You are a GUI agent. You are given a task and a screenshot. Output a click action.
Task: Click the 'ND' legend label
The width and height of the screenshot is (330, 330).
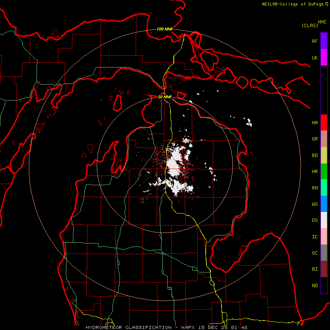pos(315,286)
